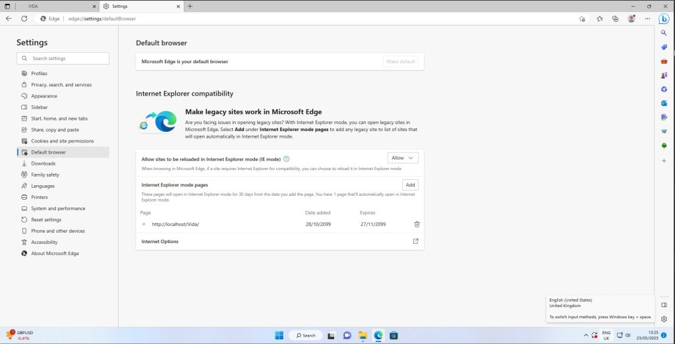The image size is (675, 344).
Task: Open Privacy, search, and services settings
Action: pos(63,85)
